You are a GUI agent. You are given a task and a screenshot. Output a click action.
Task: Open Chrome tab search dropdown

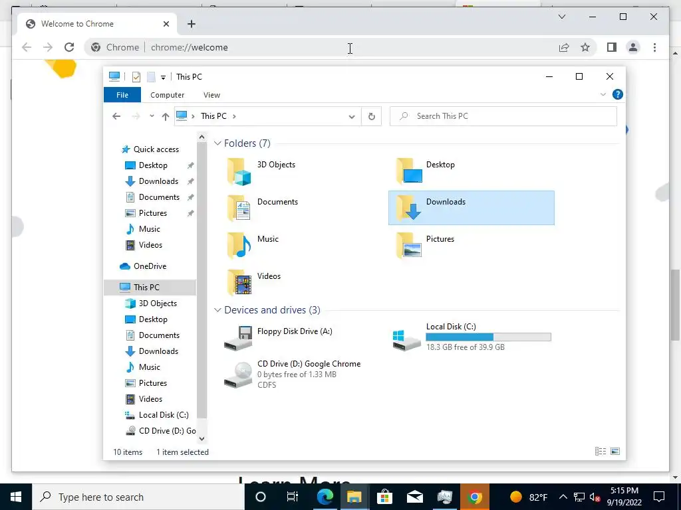pyautogui.click(x=561, y=17)
